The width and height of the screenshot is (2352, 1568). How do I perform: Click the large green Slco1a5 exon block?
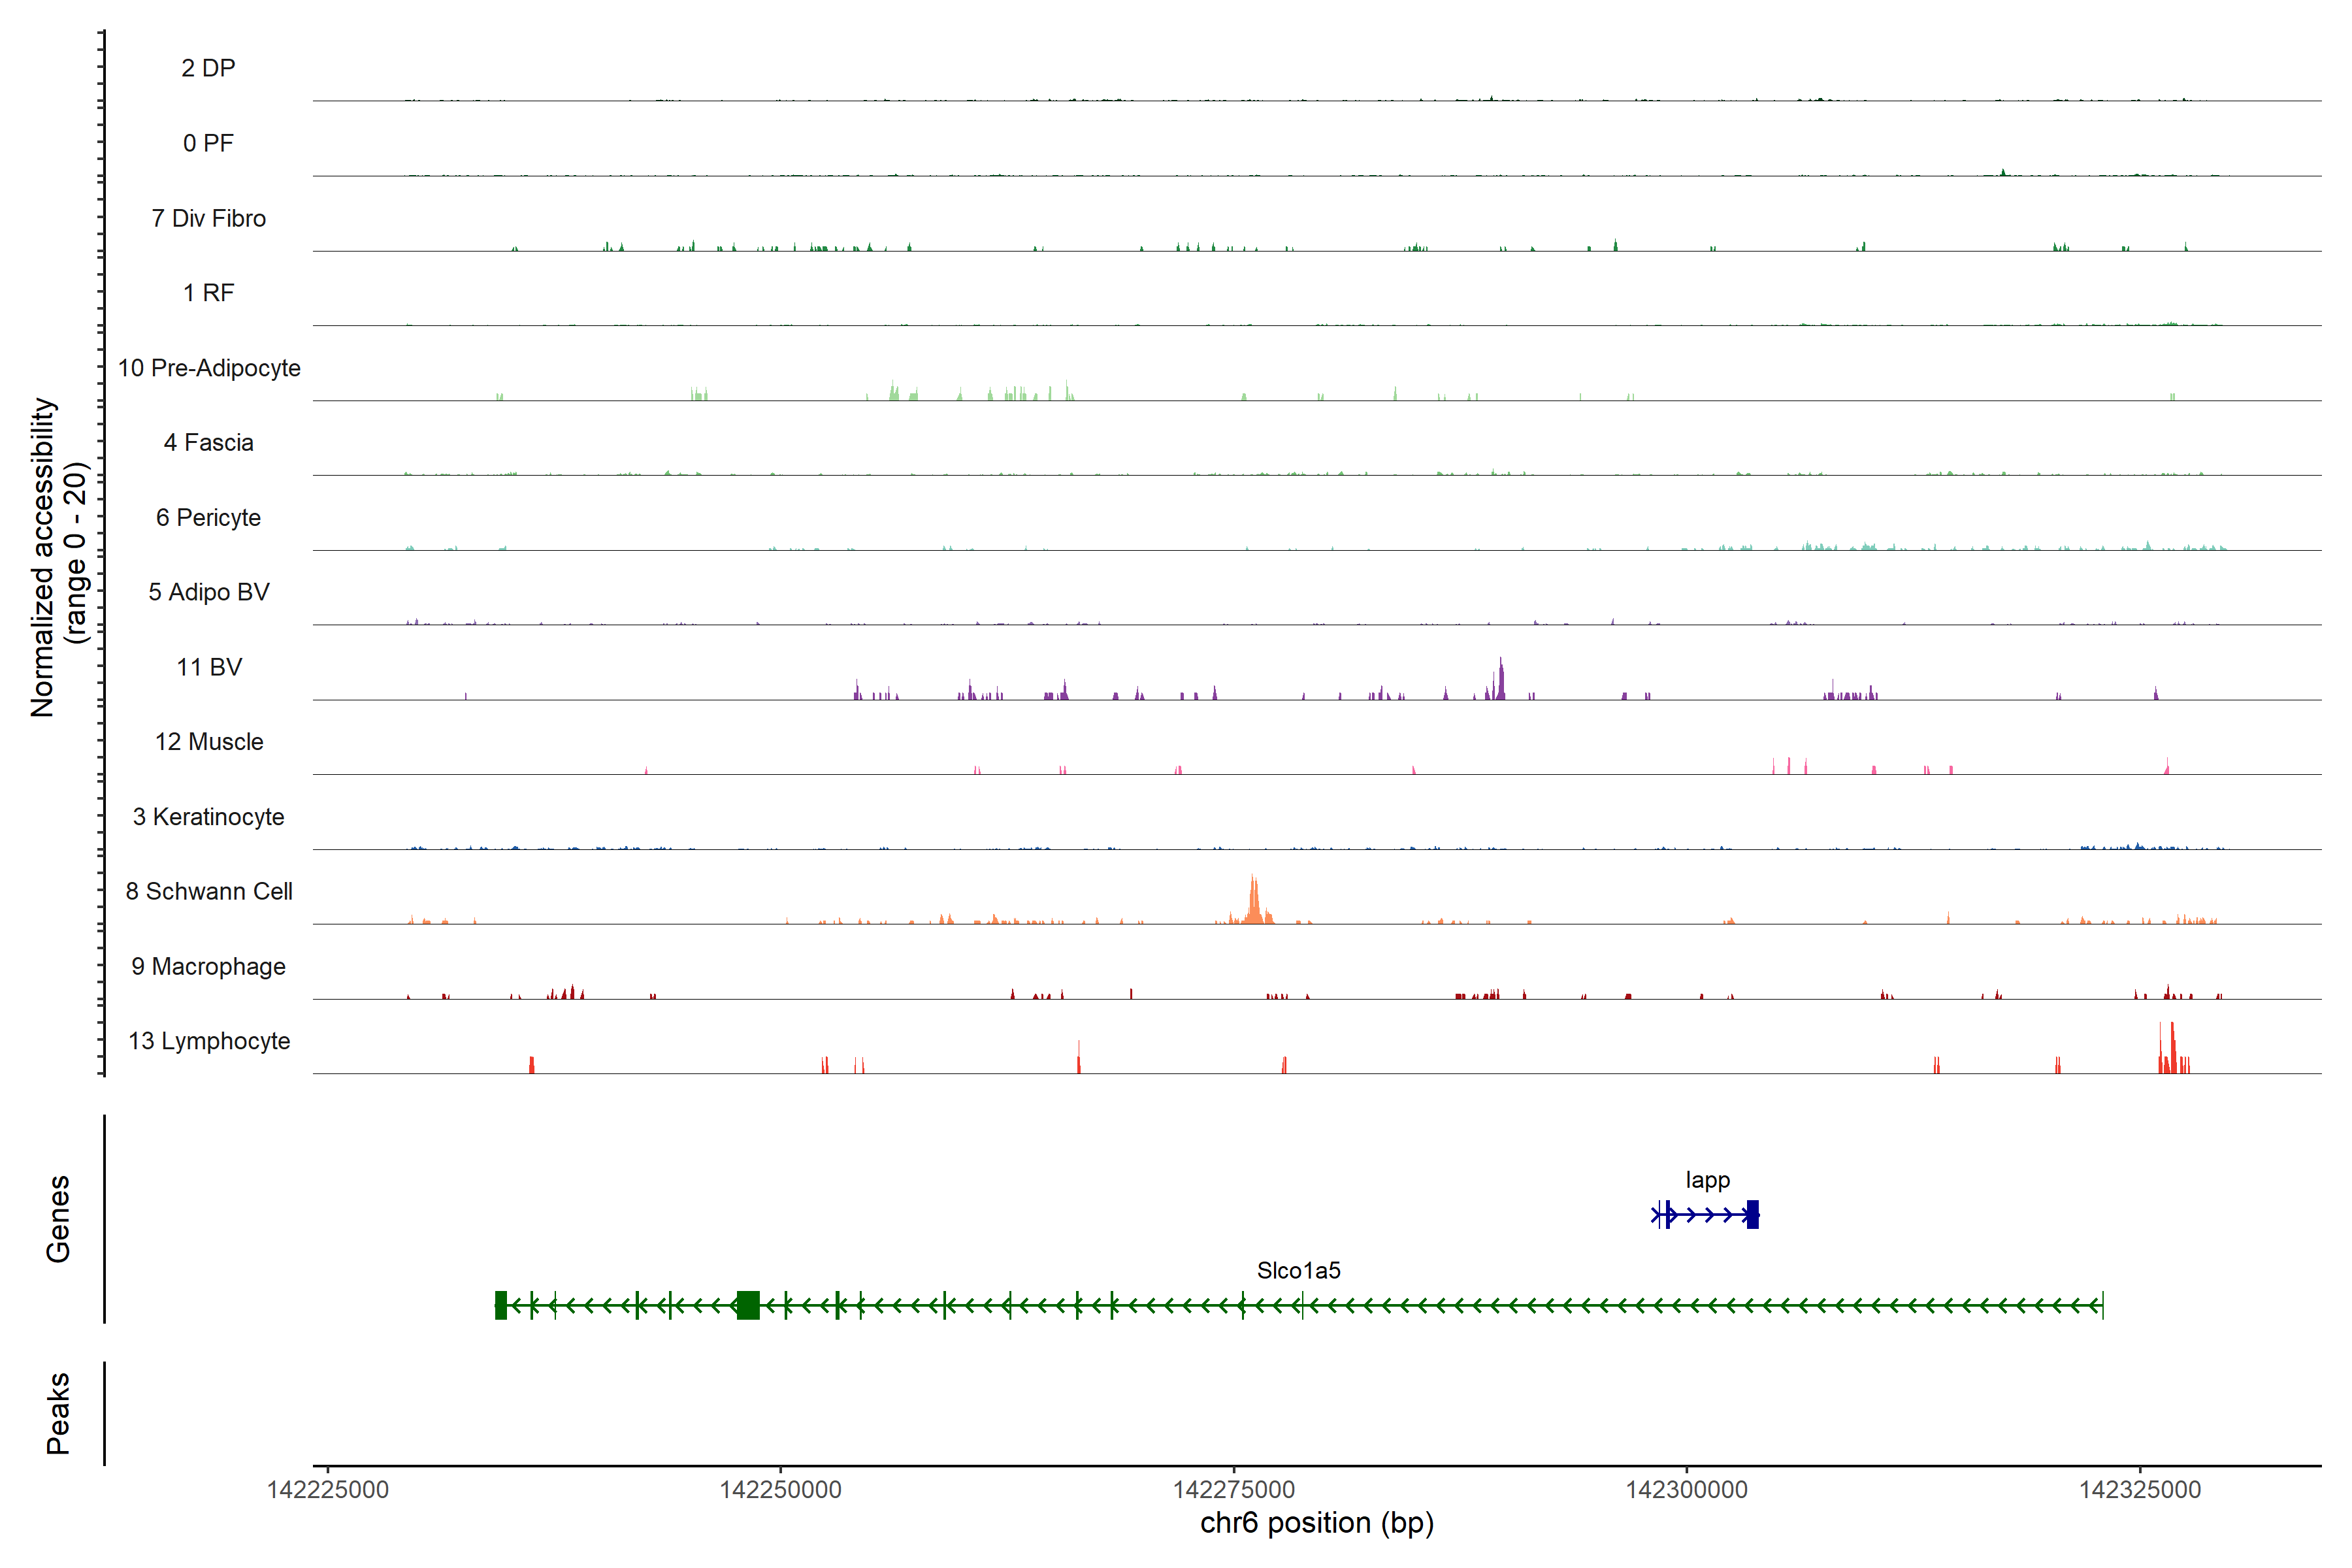click(747, 1305)
